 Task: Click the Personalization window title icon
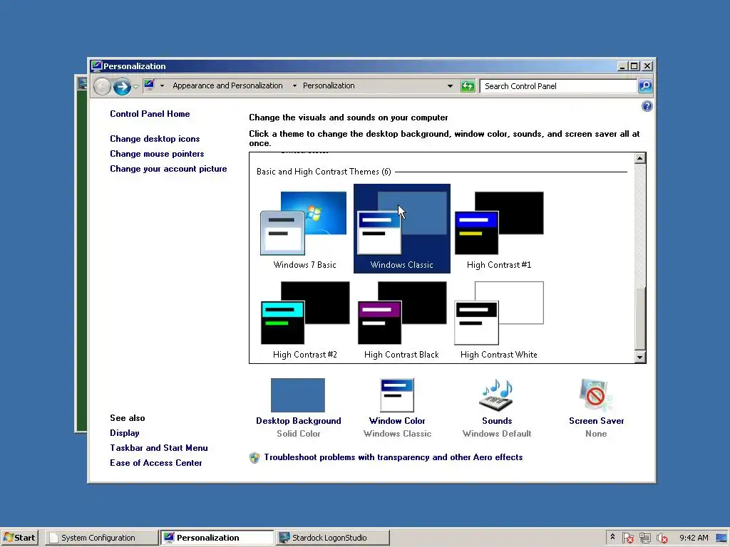[96, 66]
